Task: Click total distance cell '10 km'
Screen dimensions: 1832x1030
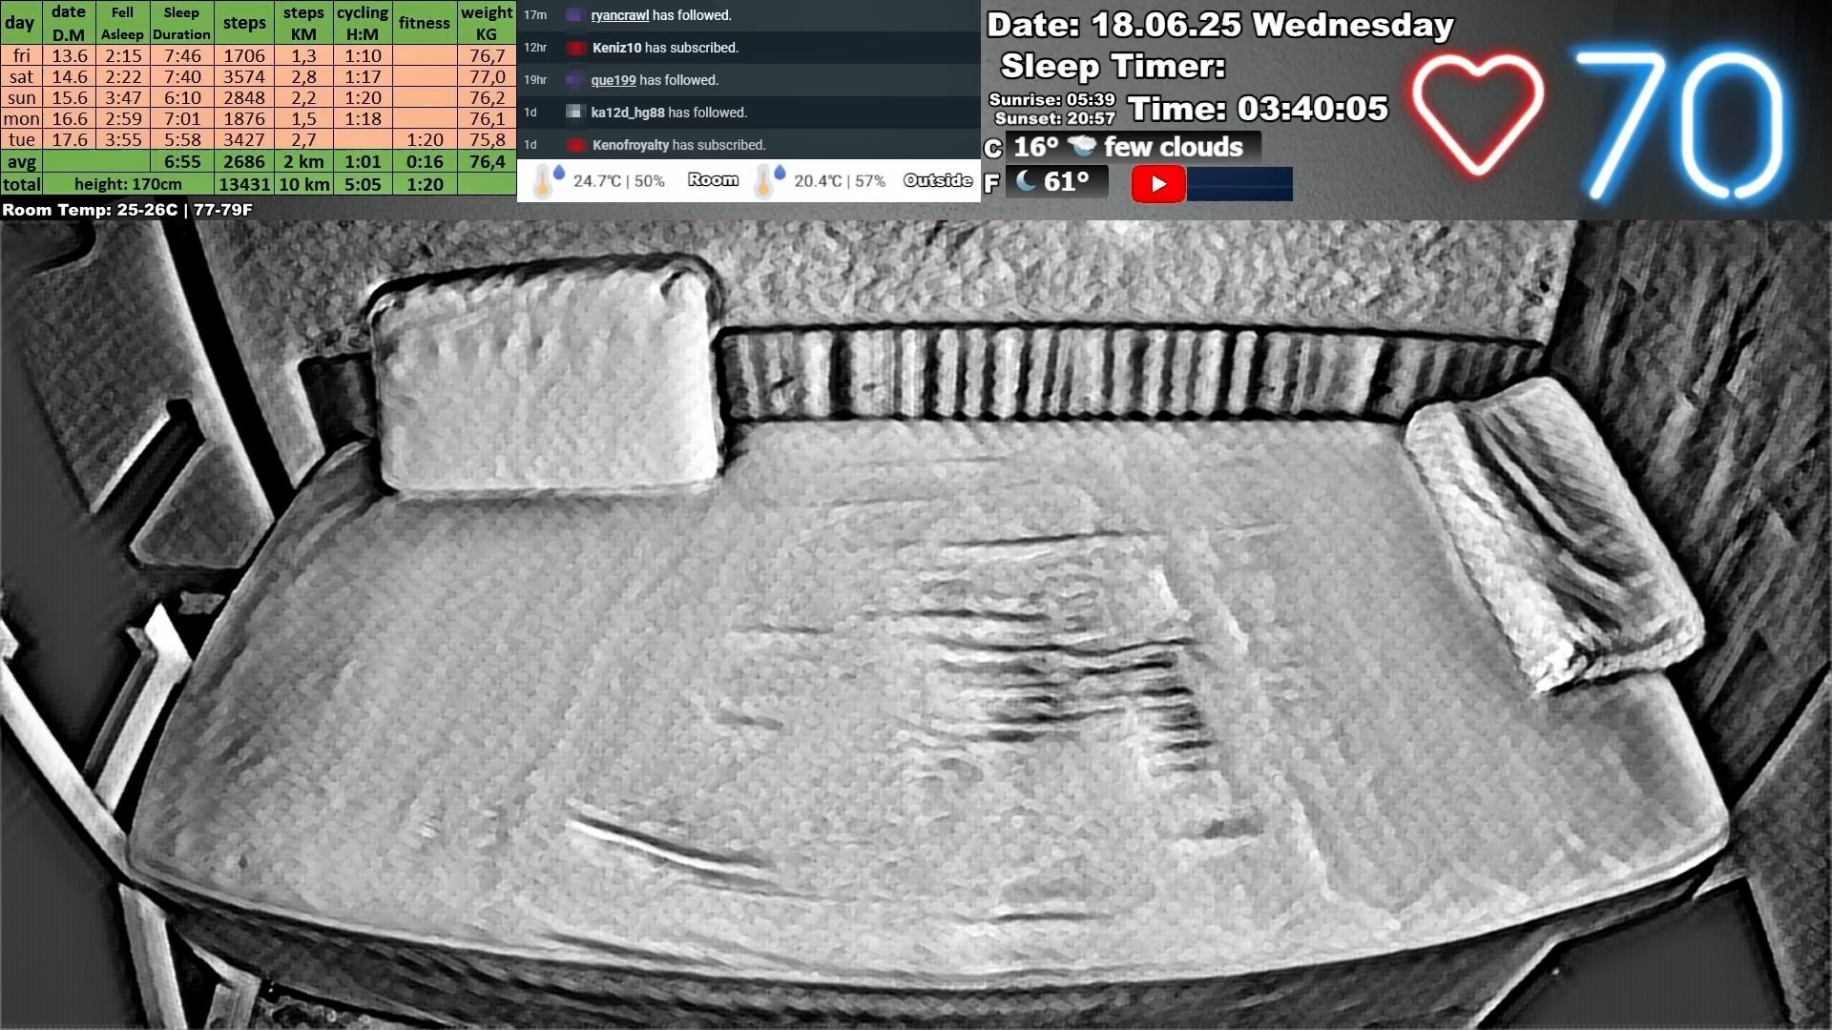Action: tap(303, 184)
